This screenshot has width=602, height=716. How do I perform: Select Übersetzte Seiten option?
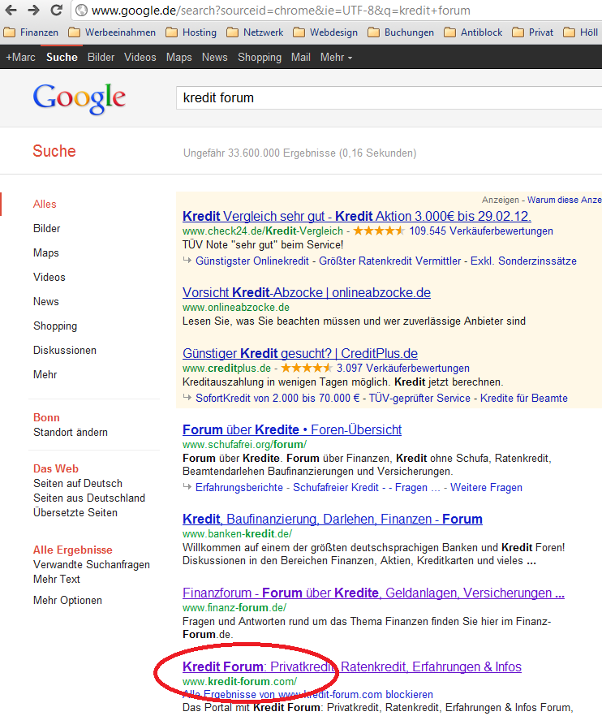[x=75, y=512]
